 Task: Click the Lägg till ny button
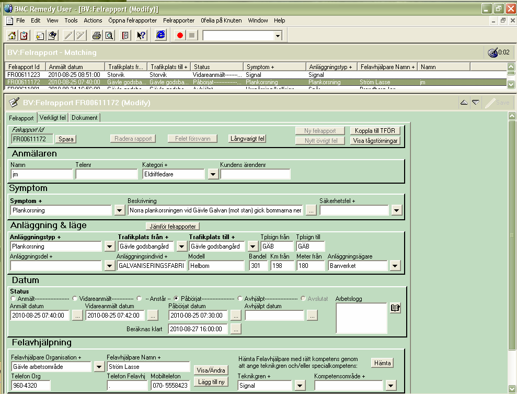211,382
